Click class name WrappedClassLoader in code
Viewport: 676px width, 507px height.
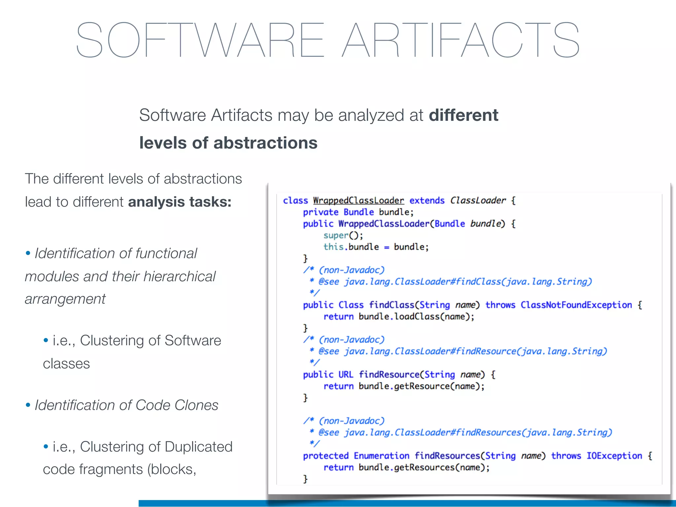click(x=358, y=200)
